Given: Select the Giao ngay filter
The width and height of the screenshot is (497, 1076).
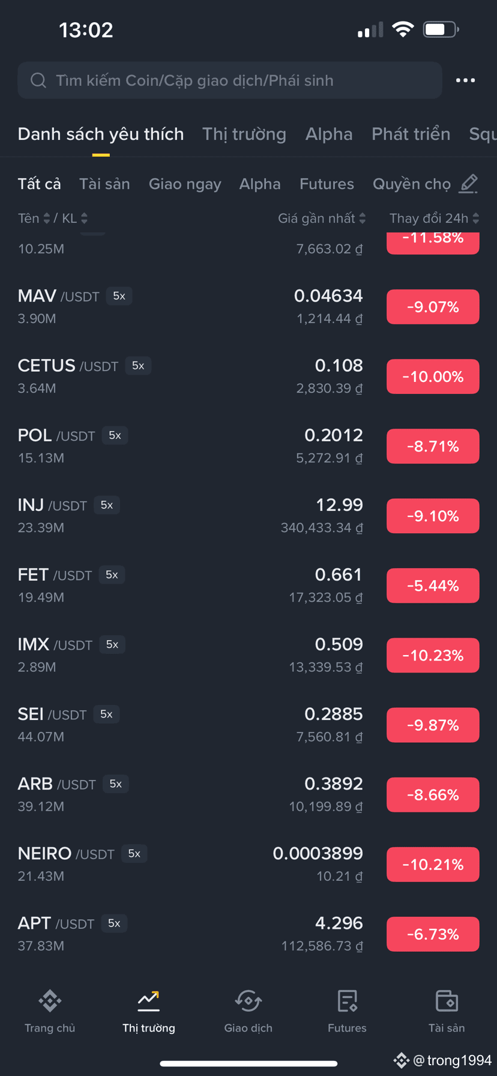Looking at the screenshot, I should pos(185,184).
